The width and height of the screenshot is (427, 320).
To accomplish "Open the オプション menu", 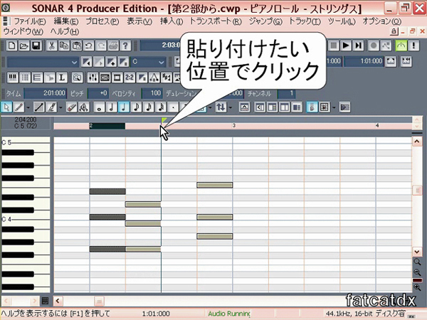I will click(381, 21).
